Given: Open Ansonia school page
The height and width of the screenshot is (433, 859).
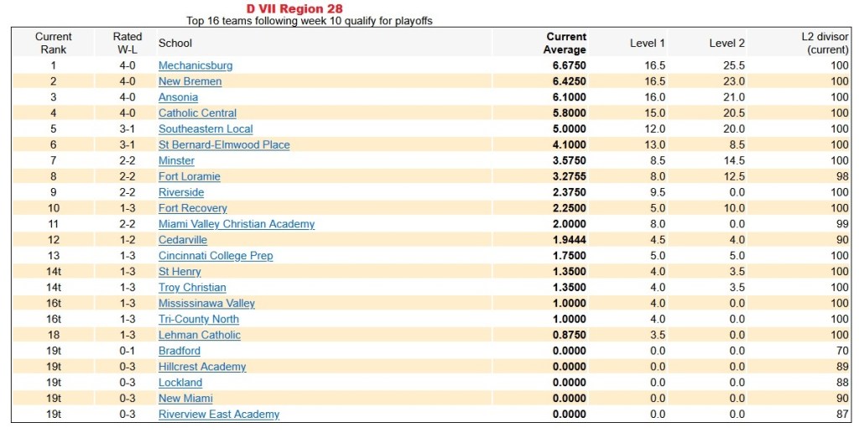Looking at the screenshot, I should pos(178,97).
